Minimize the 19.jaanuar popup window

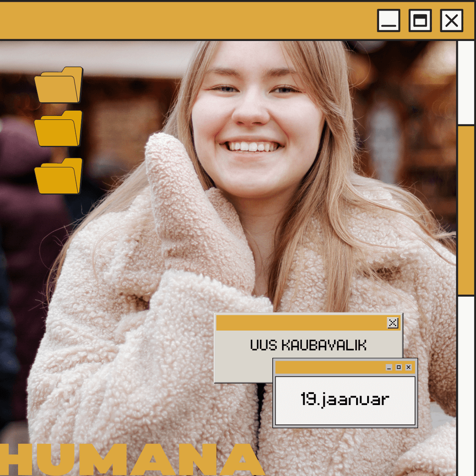389,367
